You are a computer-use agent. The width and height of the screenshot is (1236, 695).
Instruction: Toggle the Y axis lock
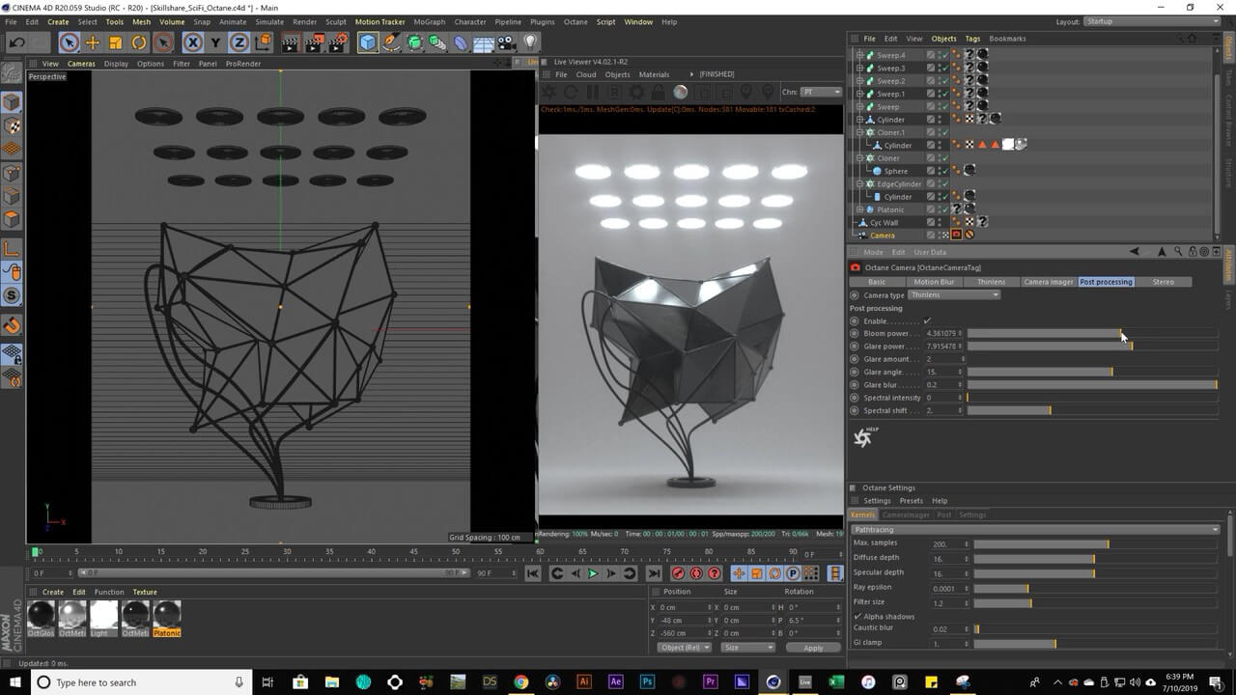(215, 42)
